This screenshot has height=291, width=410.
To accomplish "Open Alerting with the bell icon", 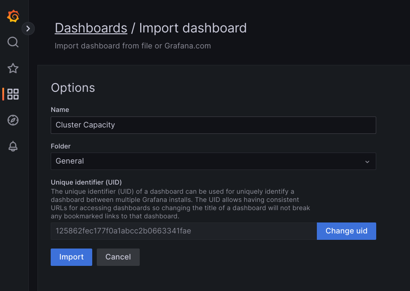I will (13, 146).
